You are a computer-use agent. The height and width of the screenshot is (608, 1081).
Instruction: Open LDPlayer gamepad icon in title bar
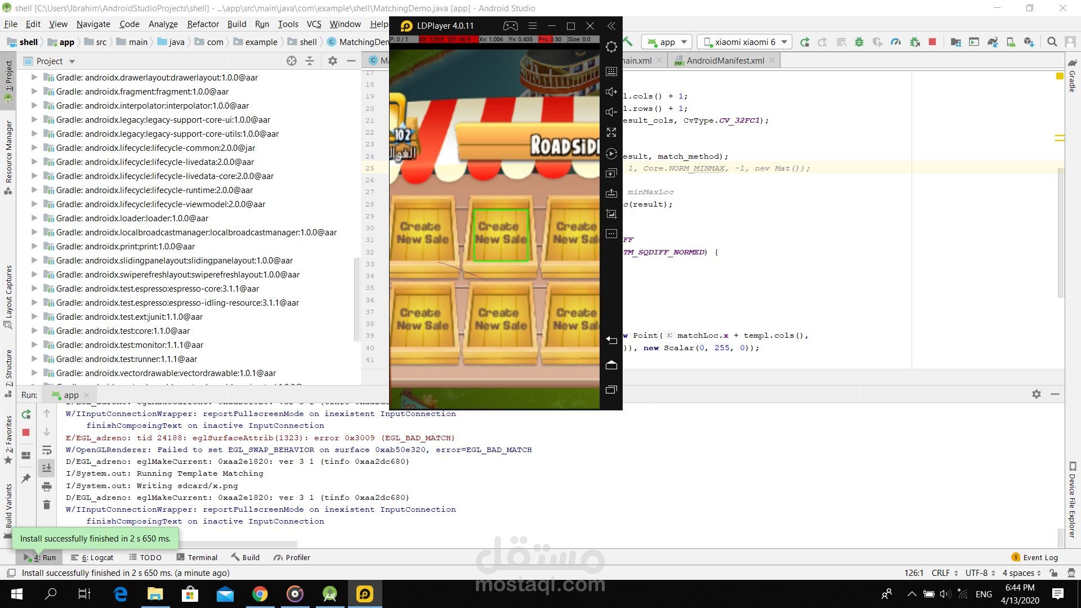click(510, 26)
